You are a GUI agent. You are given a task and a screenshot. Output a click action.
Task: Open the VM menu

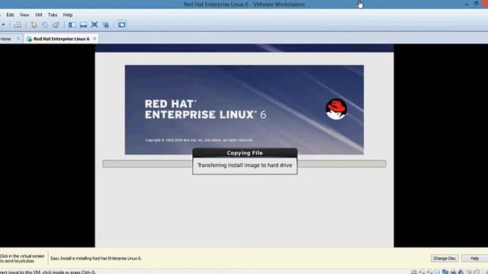click(39, 15)
